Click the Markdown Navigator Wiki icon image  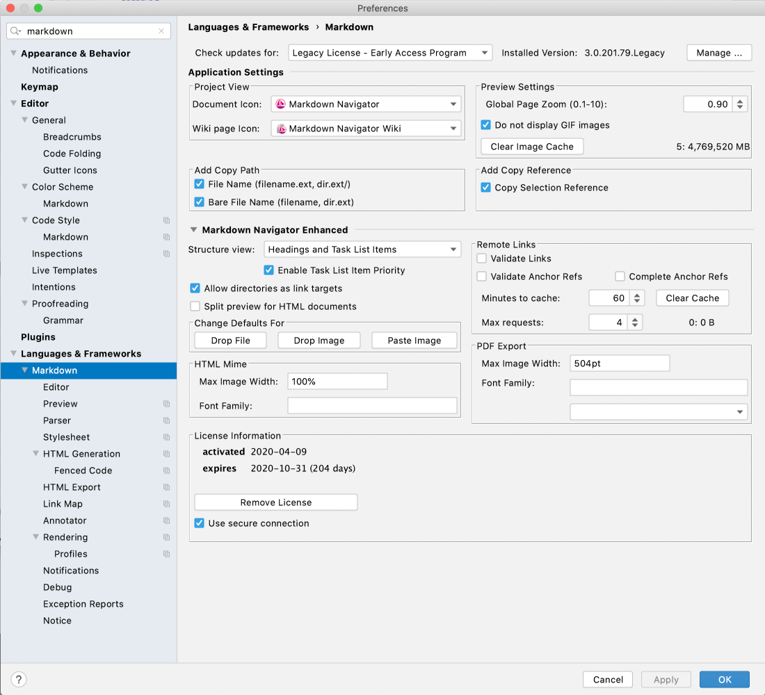pos(281,129)
